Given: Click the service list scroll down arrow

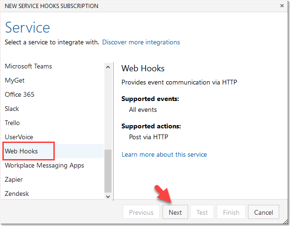Looking at the screenshot, I should point(108,195).
